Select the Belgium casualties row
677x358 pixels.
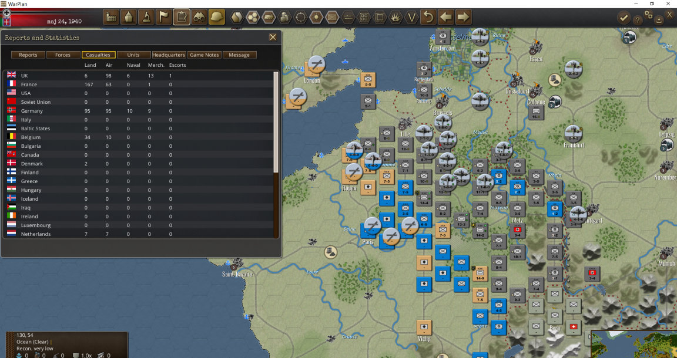tap(138, 137)
